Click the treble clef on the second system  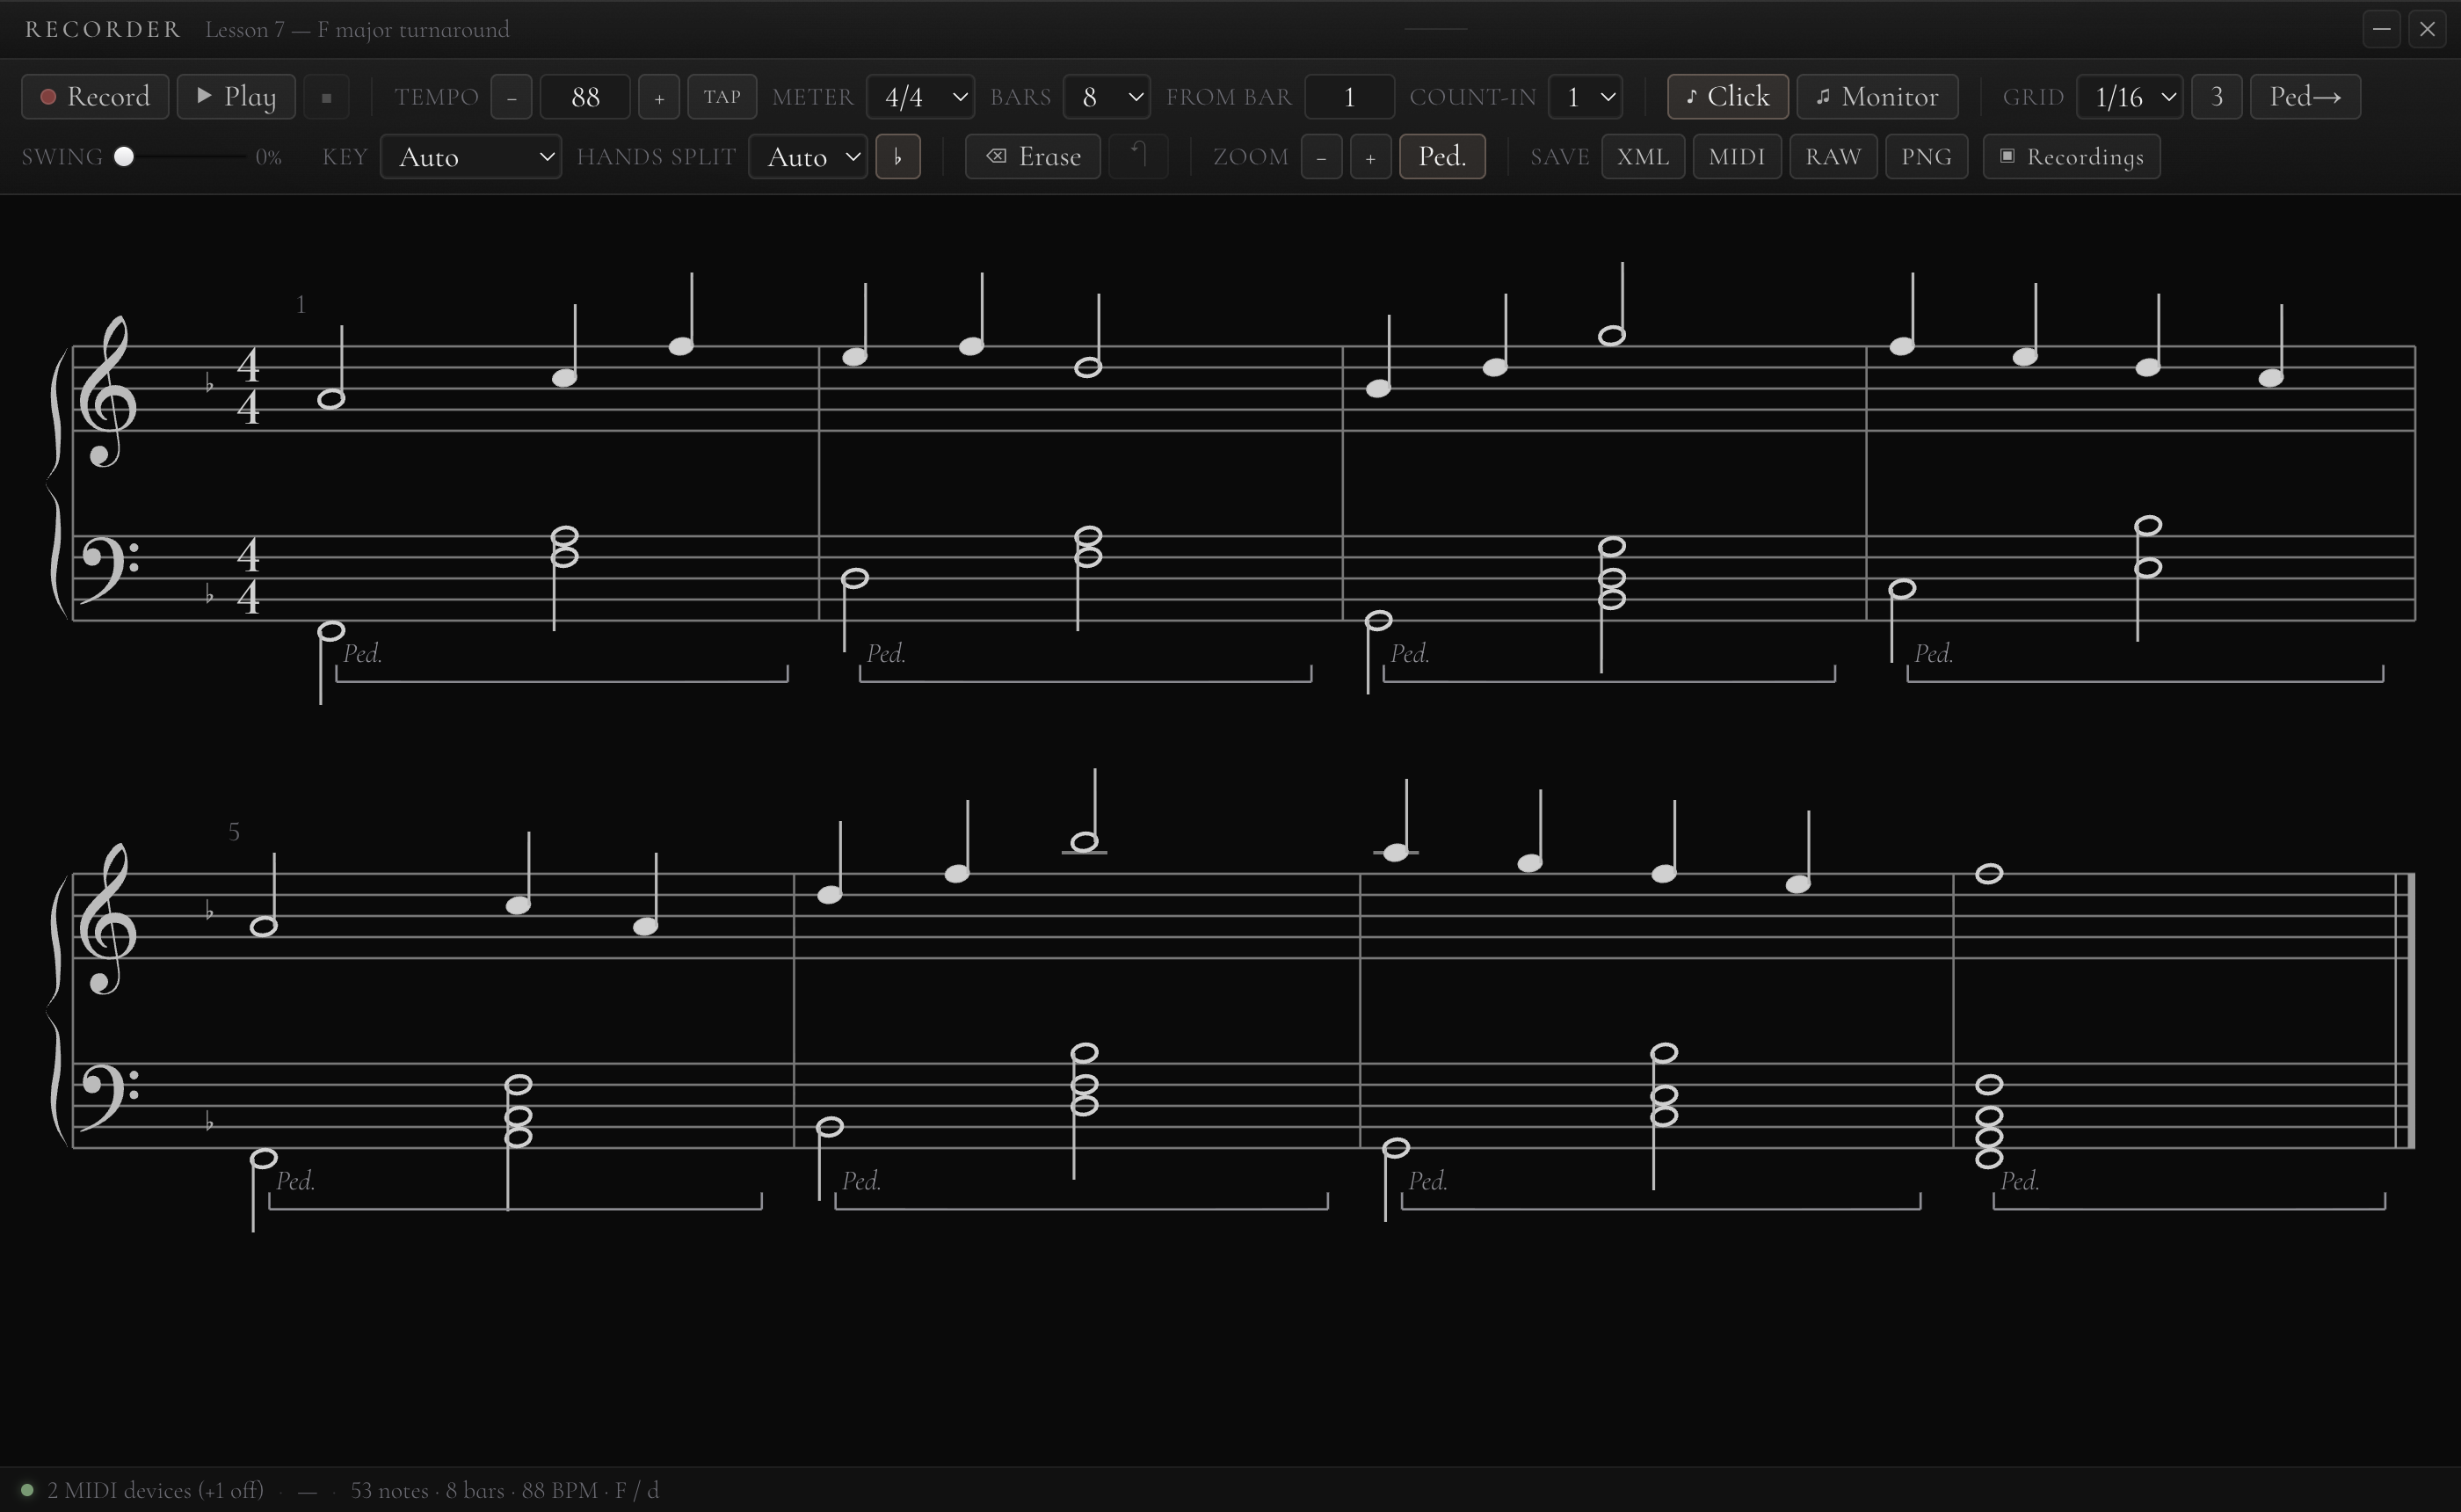tap(108, 920)
